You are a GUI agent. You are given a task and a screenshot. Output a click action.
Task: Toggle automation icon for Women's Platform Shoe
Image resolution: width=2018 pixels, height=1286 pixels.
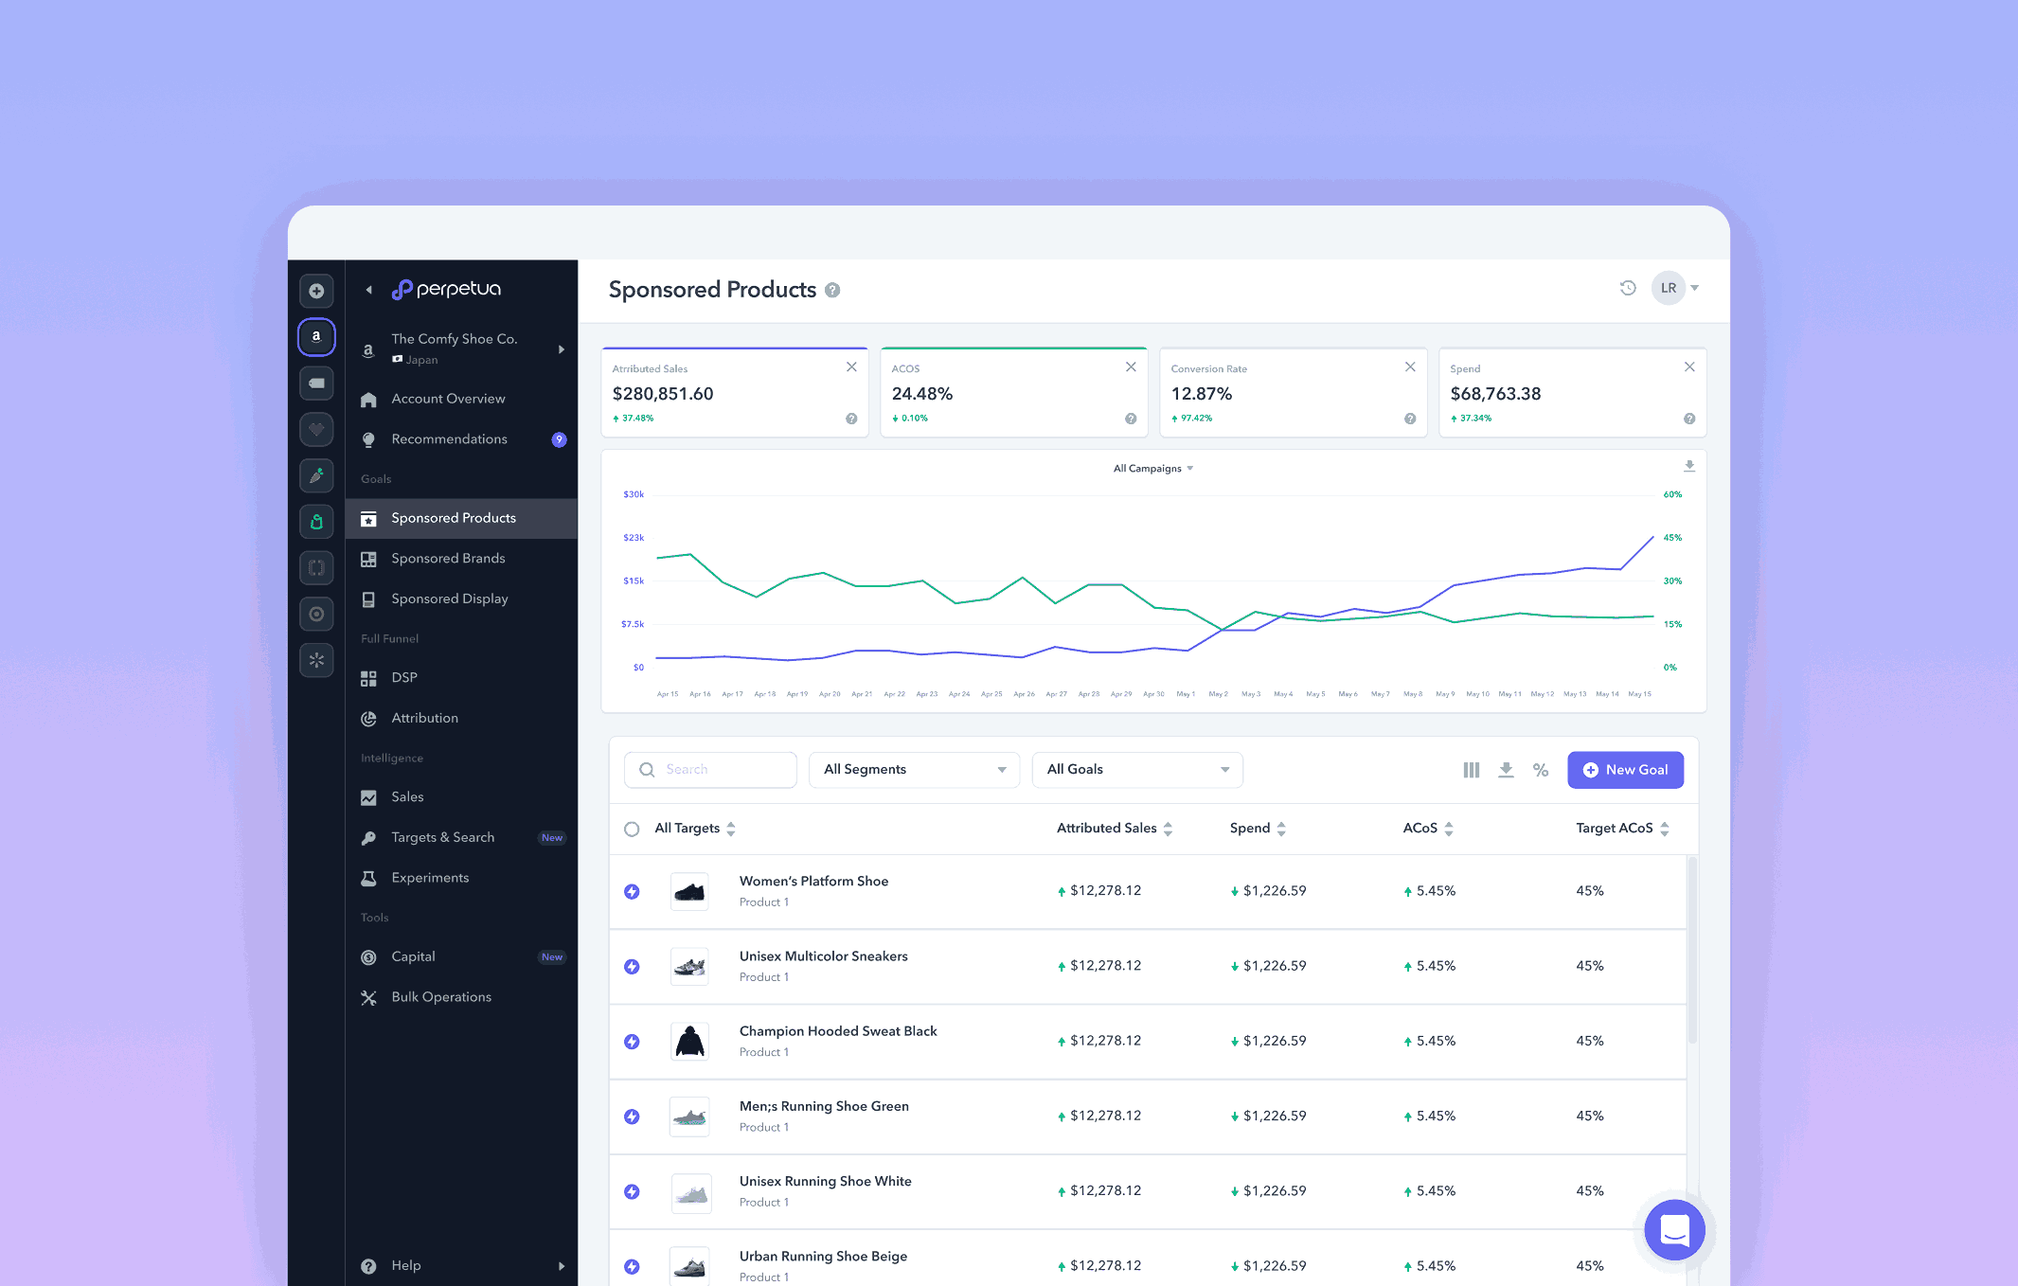[632, 891]
